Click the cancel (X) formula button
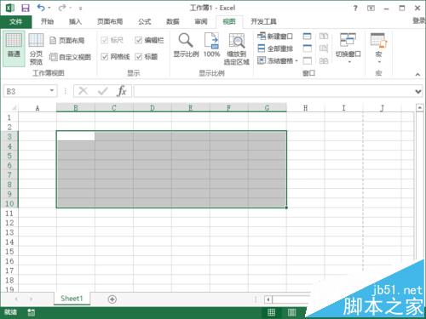 [83, 91]
